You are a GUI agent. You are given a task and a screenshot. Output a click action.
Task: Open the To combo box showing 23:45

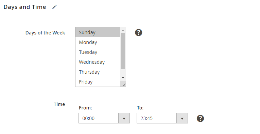(162, 118)
